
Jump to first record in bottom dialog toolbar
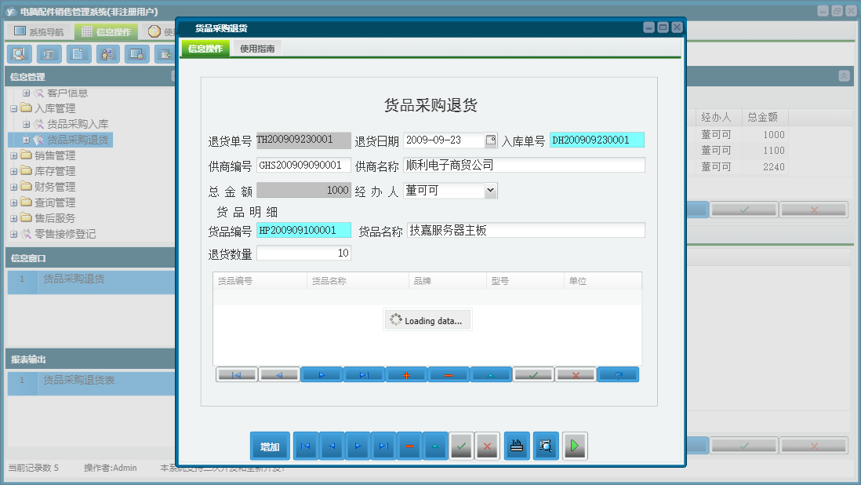pos(305,446)
